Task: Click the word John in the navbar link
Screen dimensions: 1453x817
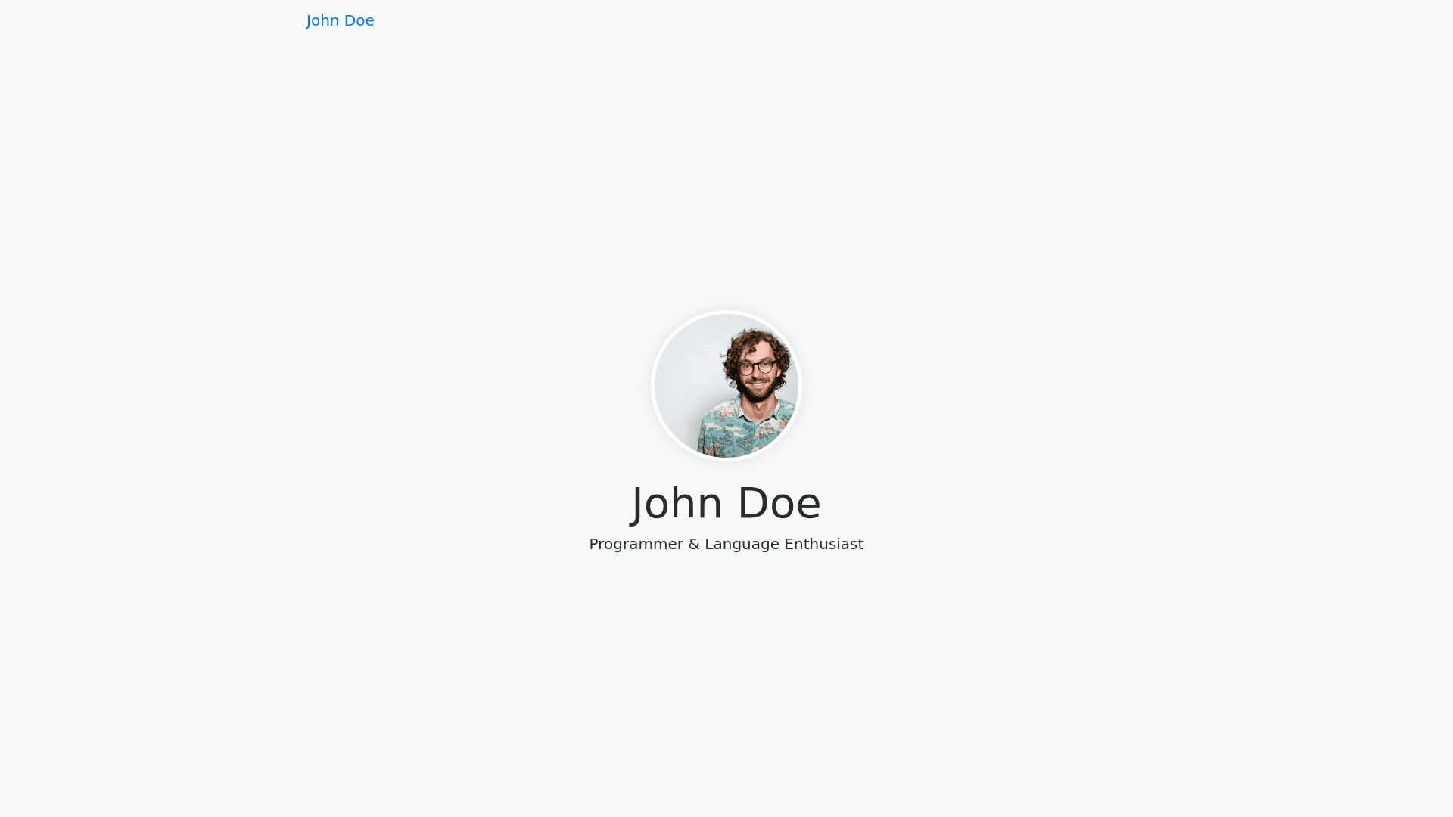Action: 322,20
